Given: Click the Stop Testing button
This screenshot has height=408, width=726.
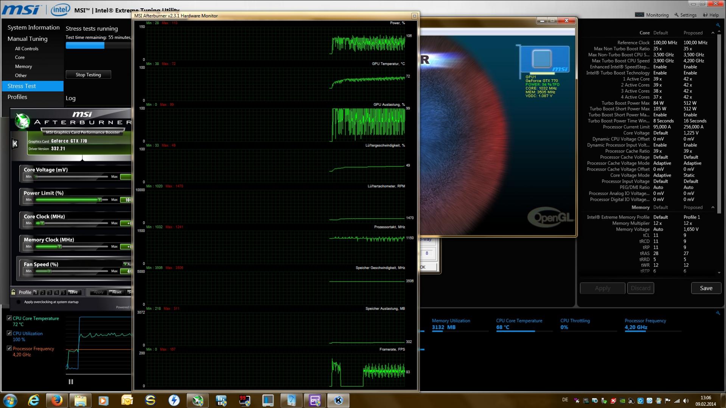Looking at the screenshot, I should (x=88, y=74).
